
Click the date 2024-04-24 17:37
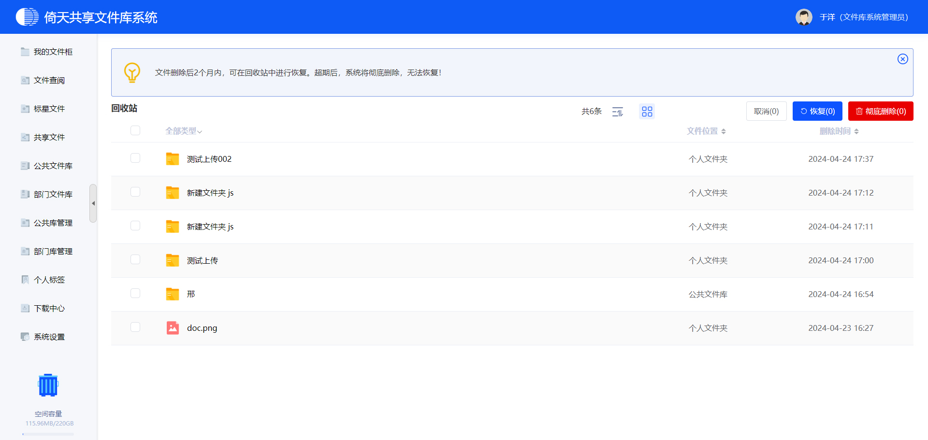[841, 159]
